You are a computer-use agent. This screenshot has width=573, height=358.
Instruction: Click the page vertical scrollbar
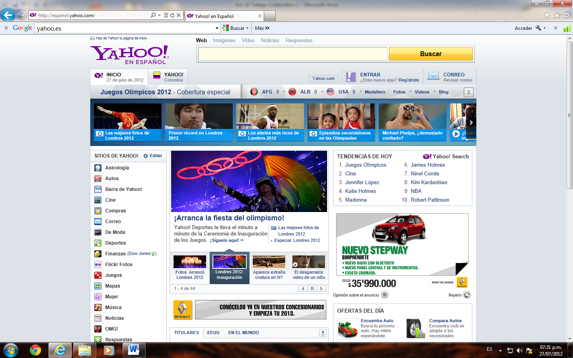570,115
